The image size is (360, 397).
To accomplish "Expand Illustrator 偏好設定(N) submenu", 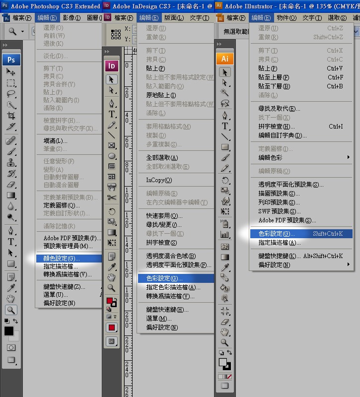I will pyautogui.click(x=349, y=265).
